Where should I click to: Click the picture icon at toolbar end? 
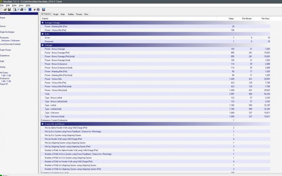coord(44,9)
